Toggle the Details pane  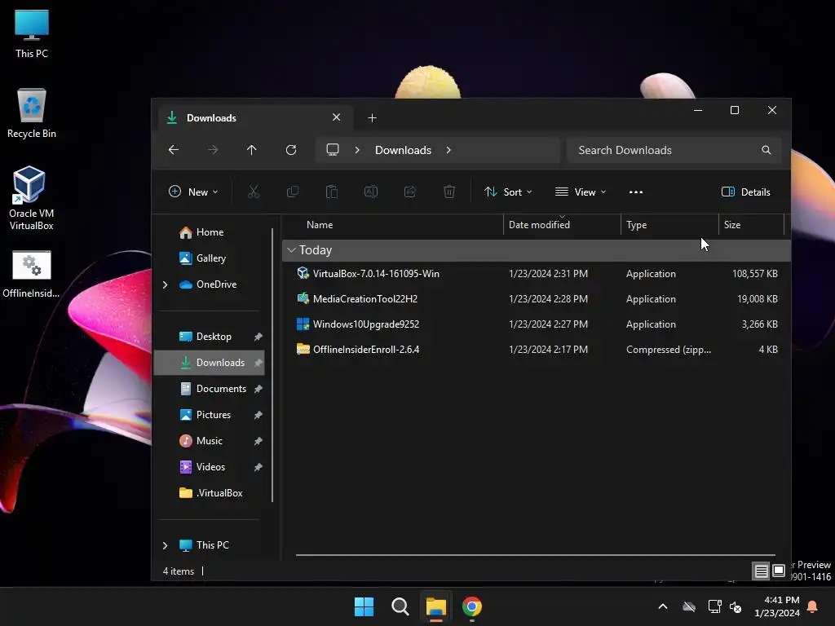(x=745, y=192)
